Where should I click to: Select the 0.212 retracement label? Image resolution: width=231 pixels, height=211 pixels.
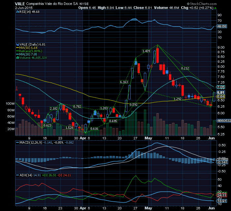[185, 68]
